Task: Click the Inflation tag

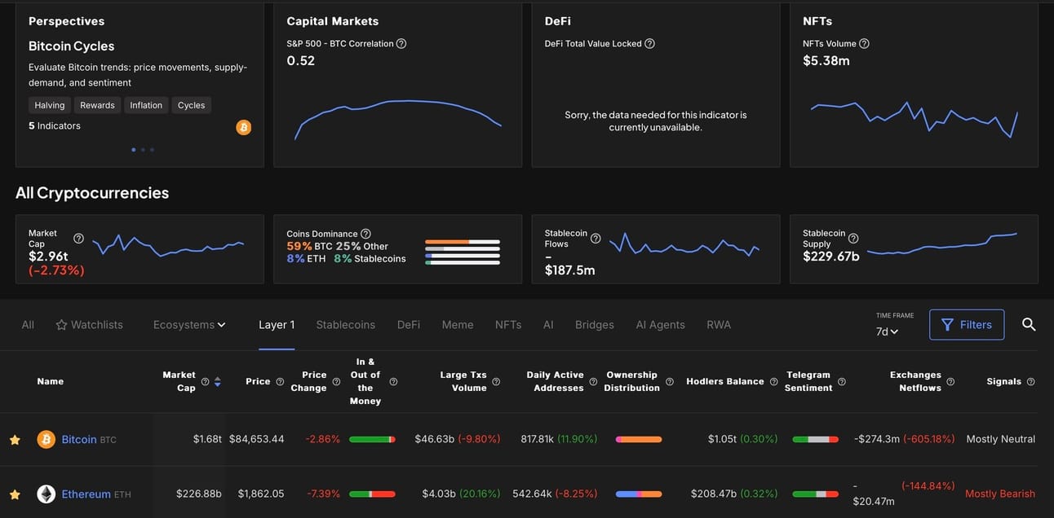Action: pos(146,105)
